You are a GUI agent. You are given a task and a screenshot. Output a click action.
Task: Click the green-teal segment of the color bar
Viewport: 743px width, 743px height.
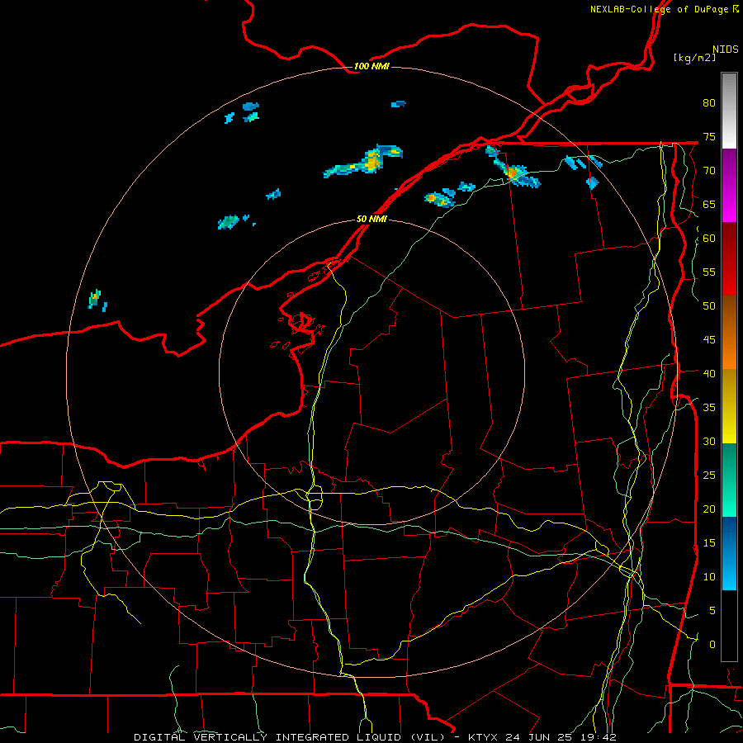coord(729,480)
